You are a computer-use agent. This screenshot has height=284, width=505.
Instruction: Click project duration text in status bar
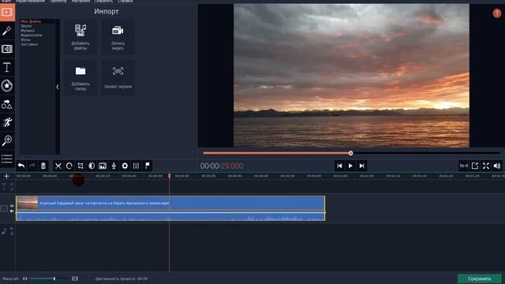pos(121,278)
